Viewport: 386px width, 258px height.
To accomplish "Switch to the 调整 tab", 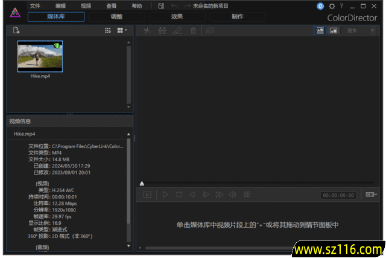I will pos(116,17).
